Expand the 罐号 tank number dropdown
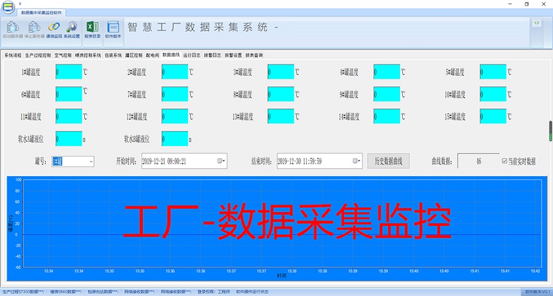Screen dimensions: 553x296 click(x=91, y=162)
